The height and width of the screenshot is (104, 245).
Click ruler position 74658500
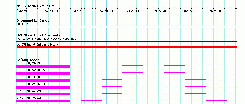pos(189,11)
